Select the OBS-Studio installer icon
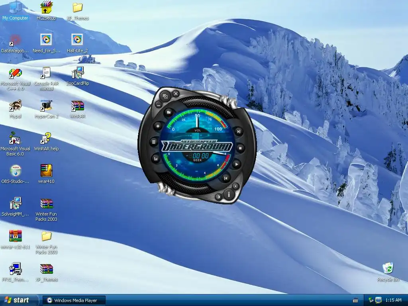408x306 pixels. (15, 175)
